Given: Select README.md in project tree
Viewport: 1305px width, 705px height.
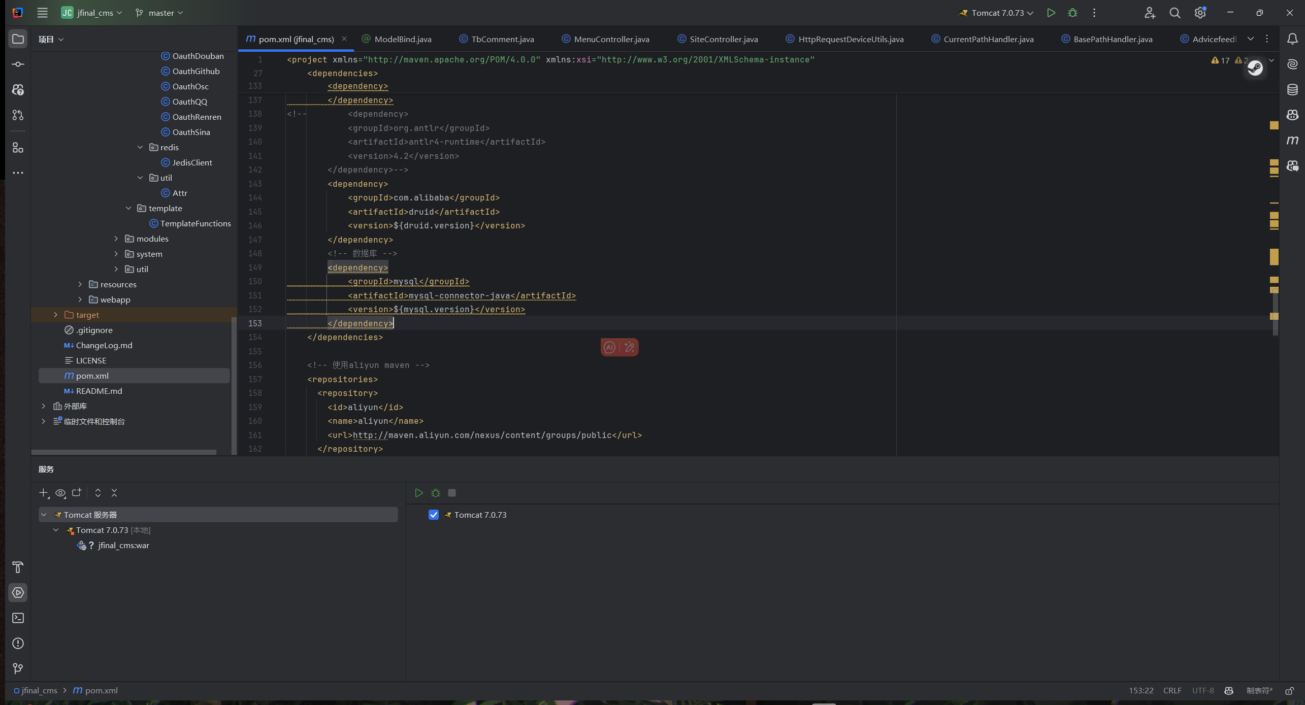Looking at the screenshot, I should 99,391.
